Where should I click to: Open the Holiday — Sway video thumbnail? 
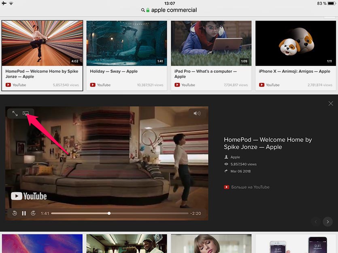click(127, 43)
